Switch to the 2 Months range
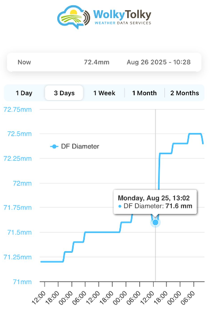This screenshot has height=315, width=210. tap(185, 93)
